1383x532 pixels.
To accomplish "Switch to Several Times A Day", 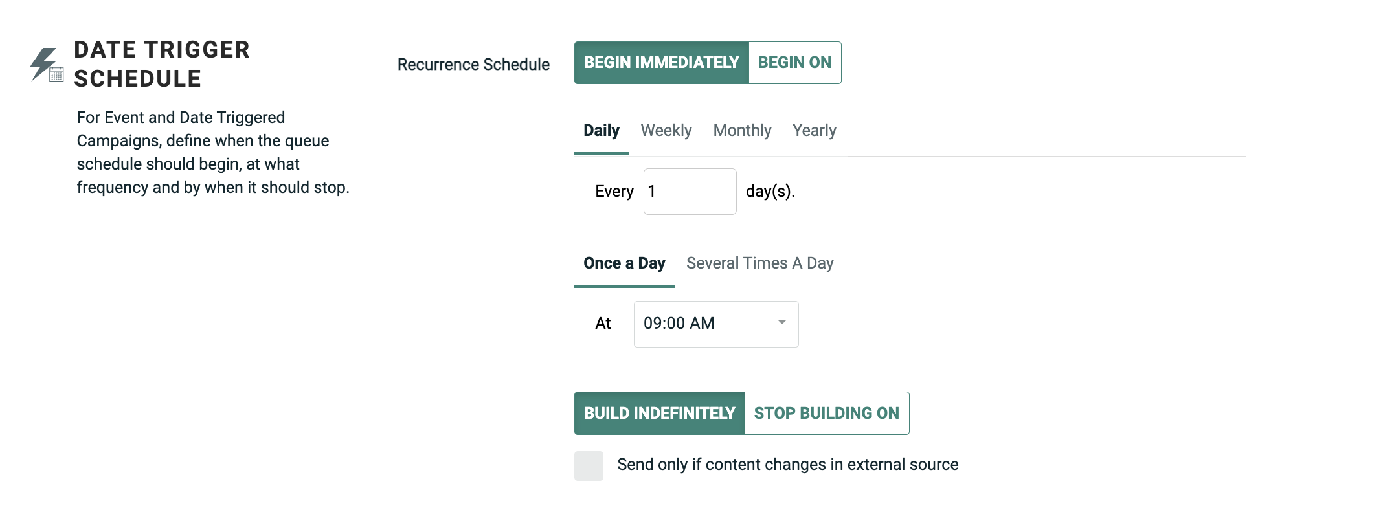I will [759, 263].
